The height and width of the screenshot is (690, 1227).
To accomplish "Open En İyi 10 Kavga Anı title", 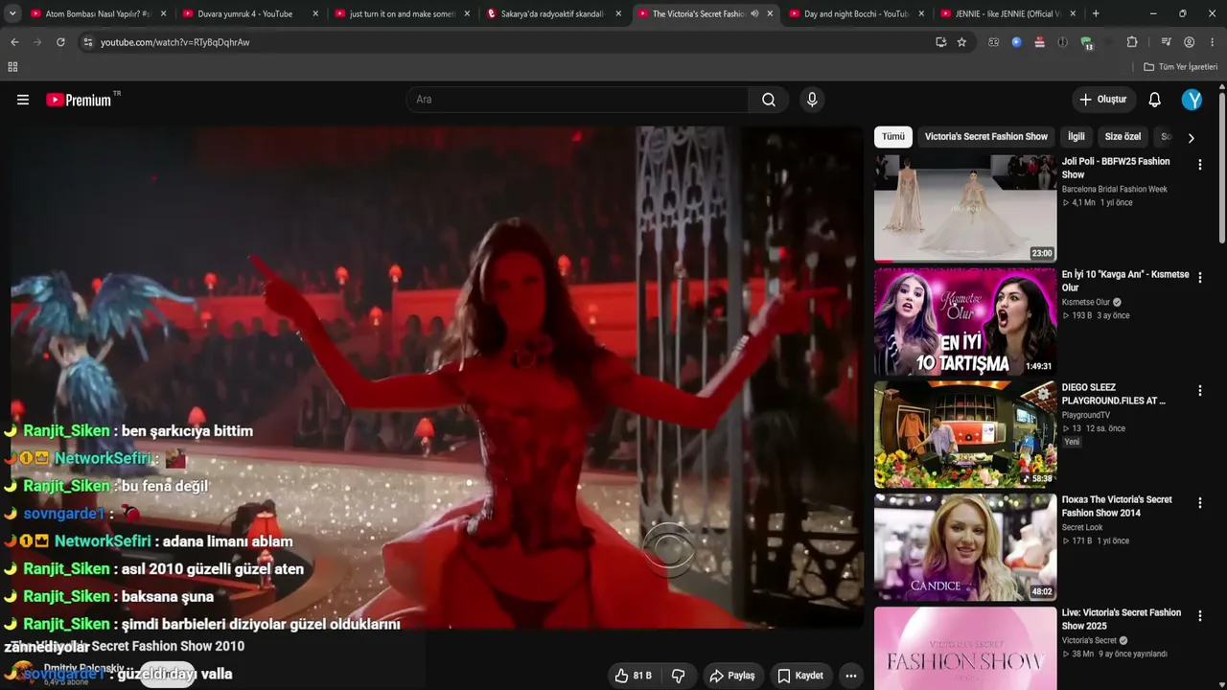I will (1125, 281).
